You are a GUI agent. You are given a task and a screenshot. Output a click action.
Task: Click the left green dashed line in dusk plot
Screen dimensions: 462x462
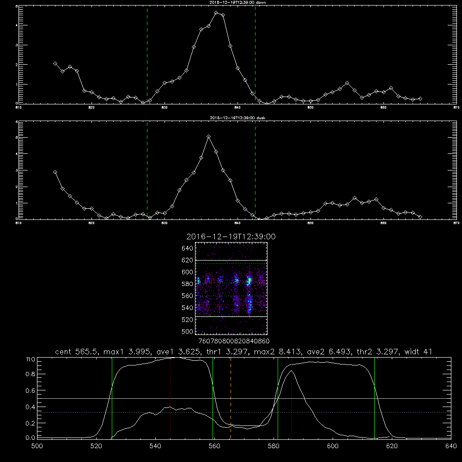[x=147, y=170]
